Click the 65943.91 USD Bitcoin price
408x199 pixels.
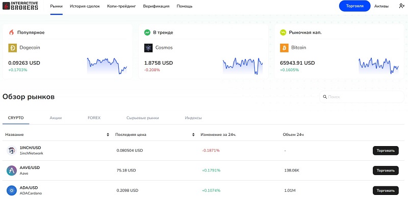[297, 63]
